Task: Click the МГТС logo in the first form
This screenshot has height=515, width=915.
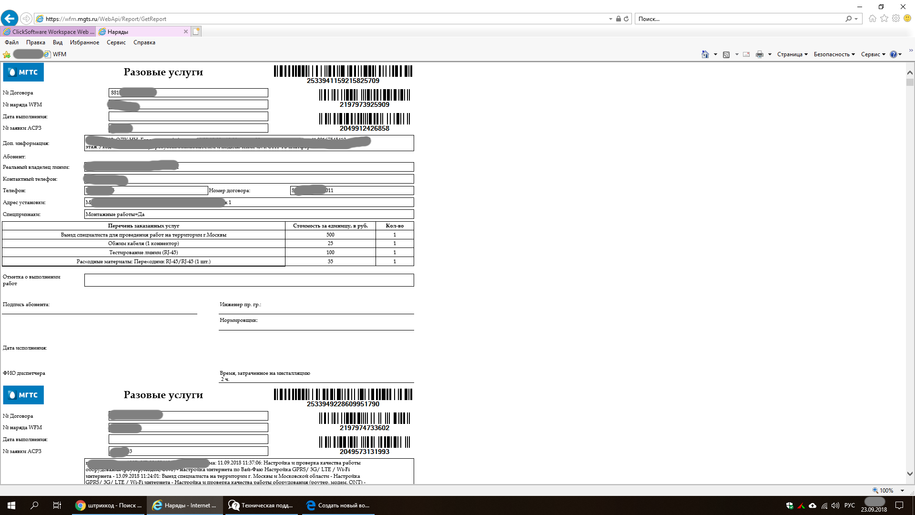Action: click(x=23, y=72)
